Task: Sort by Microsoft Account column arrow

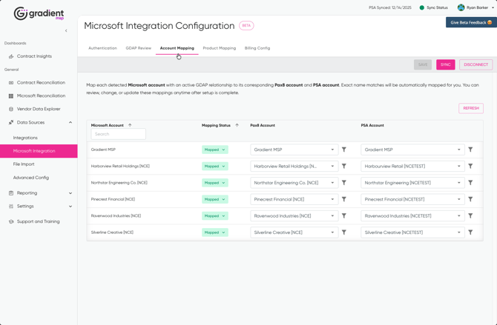Action: [x=130, y=125]
